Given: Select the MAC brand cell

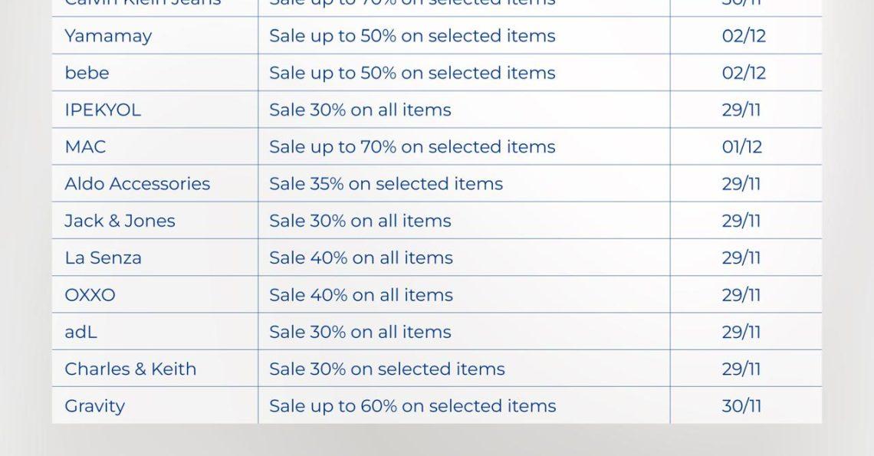Looking at the screenshot, I should point(85,146).
